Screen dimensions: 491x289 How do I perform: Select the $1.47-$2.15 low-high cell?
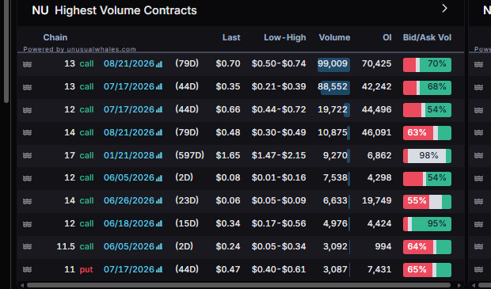279,155
